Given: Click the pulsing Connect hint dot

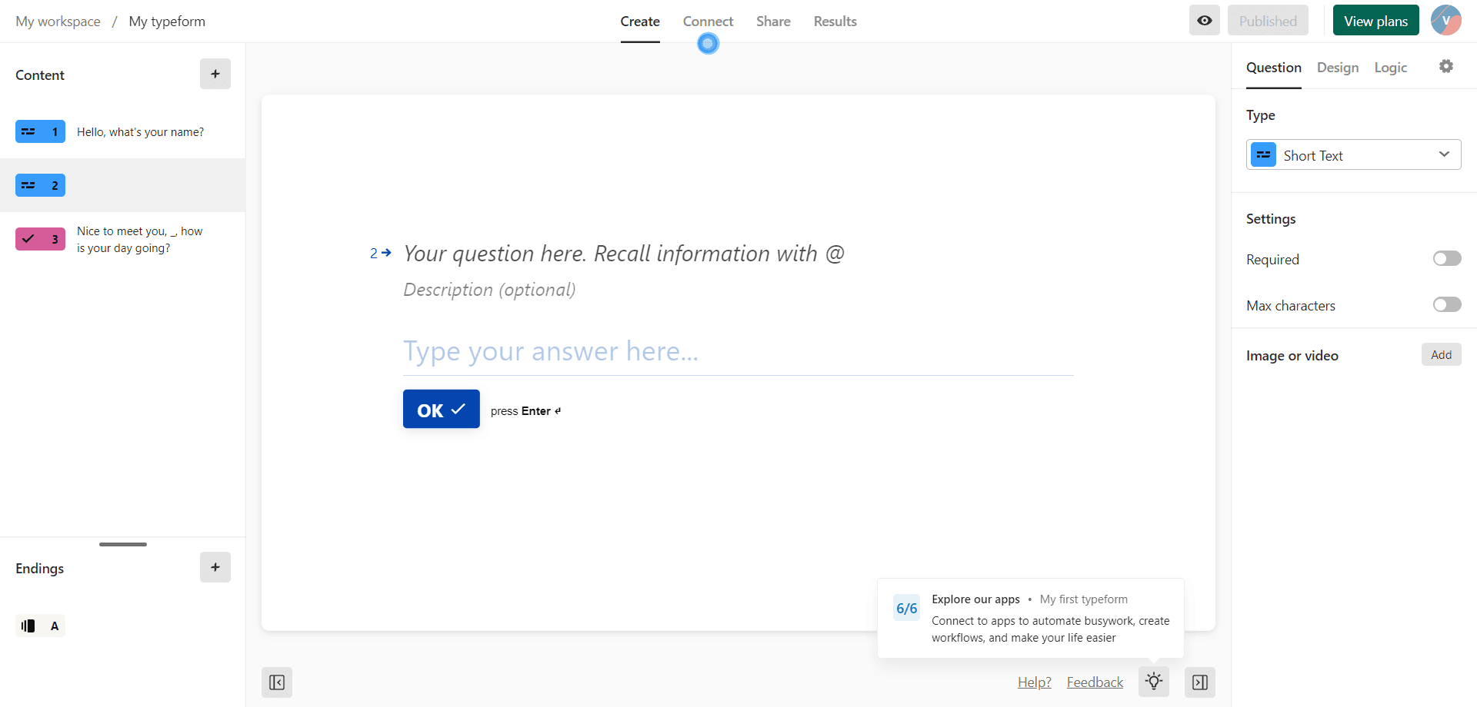Looking at the screenshot, I should [708, 44].
